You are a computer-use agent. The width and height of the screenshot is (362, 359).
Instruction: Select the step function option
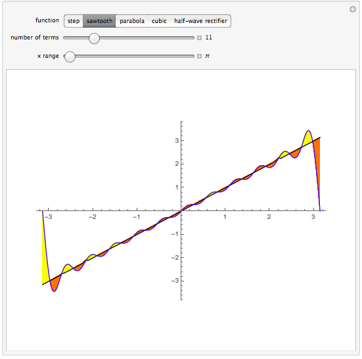74,21
